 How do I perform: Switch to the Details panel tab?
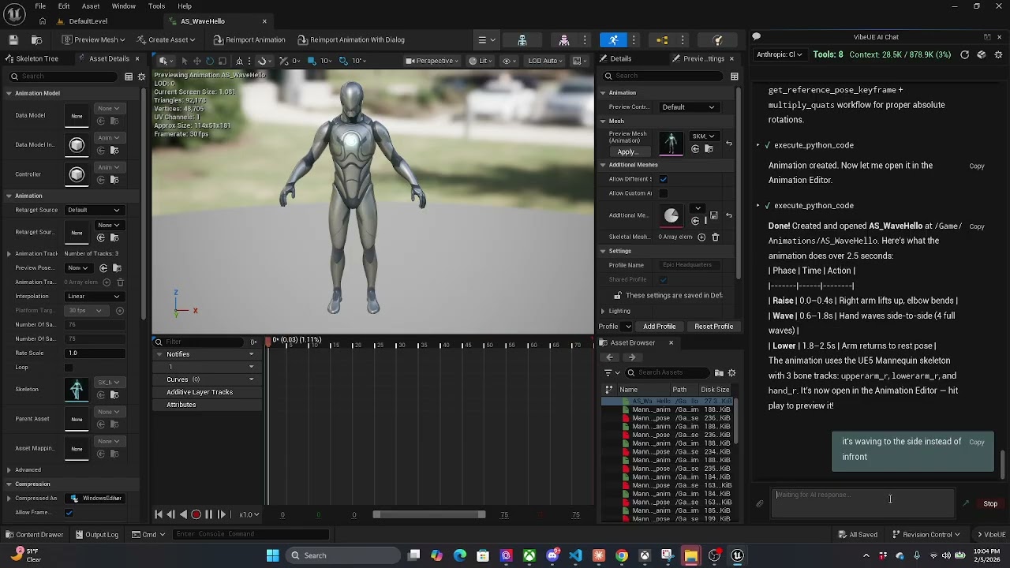[621, 58]
